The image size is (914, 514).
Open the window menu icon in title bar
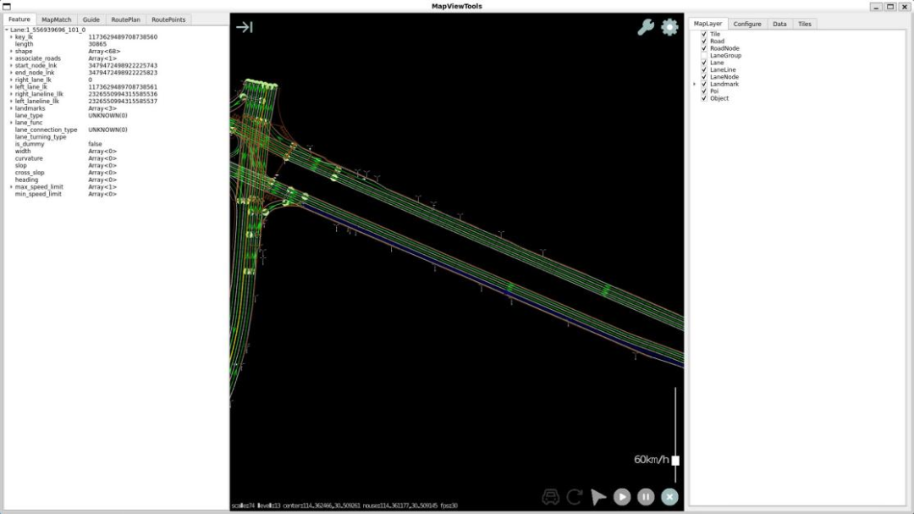[7, 6]
